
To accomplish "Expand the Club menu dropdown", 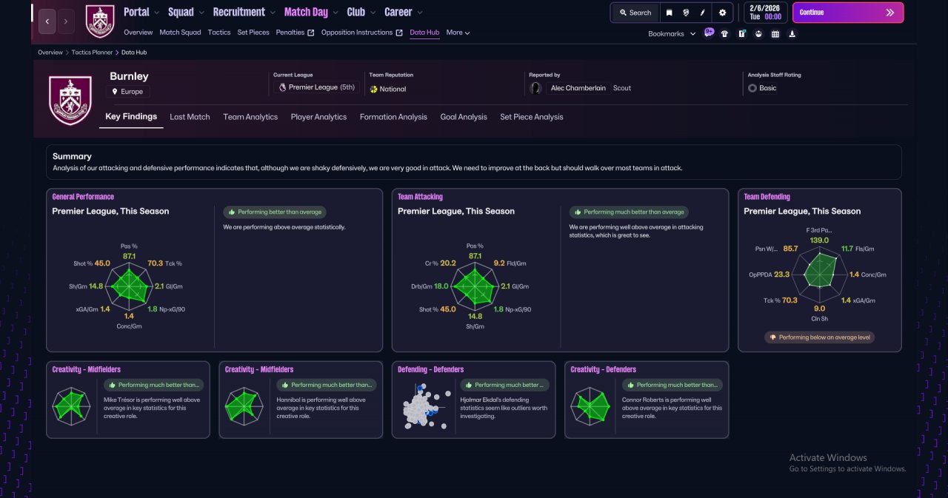I will tap(373, 13).
